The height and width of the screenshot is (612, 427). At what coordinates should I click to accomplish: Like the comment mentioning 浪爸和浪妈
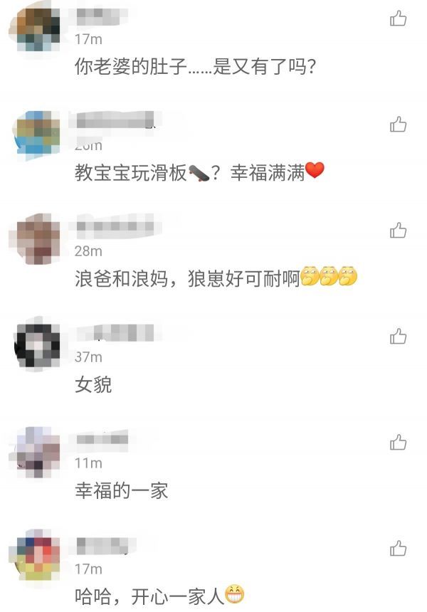point(398,231)
